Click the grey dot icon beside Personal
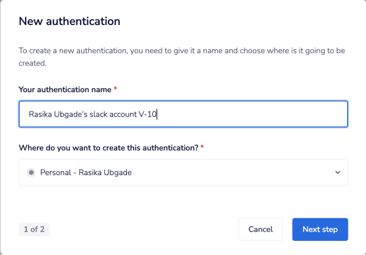 31,173
